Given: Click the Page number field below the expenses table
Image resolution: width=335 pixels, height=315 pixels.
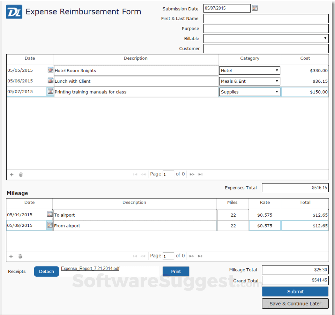Looking at the screenshot, I should [168, 174].
